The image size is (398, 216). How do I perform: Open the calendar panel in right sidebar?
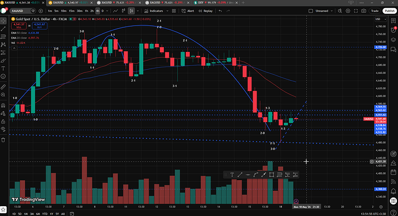pos(393,172)
